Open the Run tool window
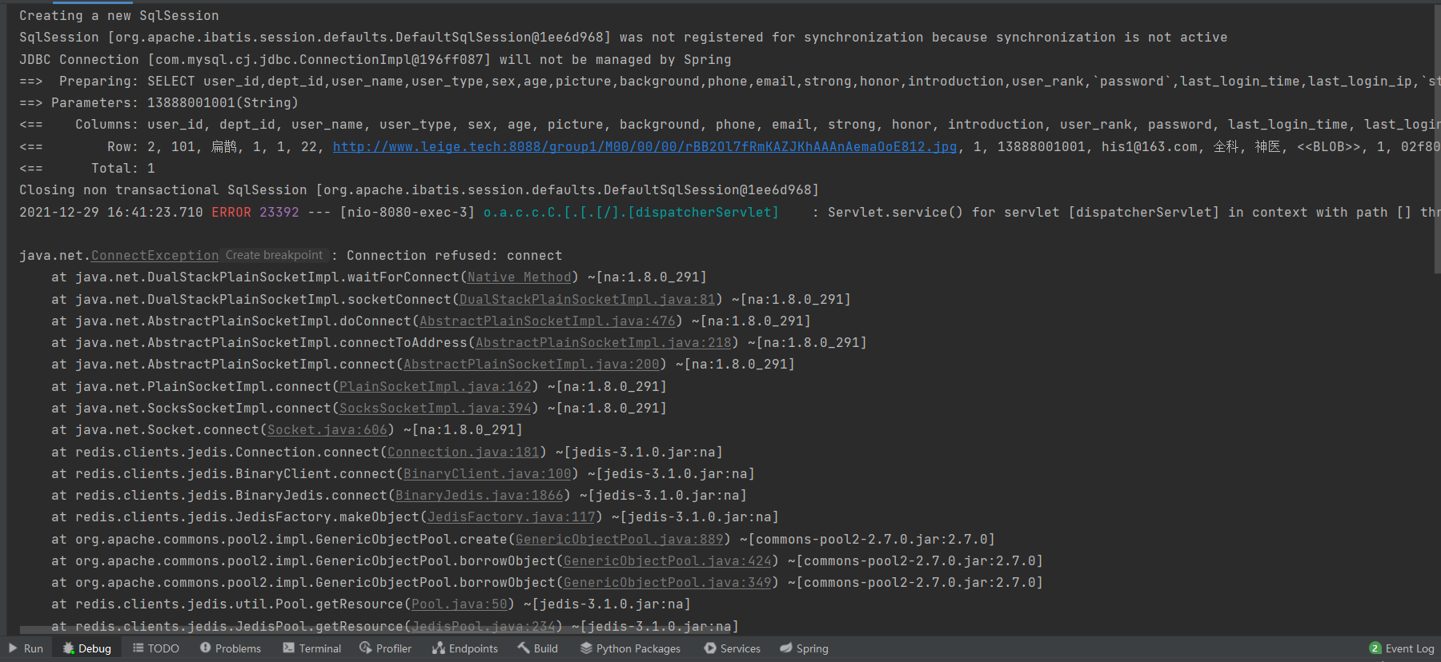This screenshot has width=1441, height=662. [26, 648]
